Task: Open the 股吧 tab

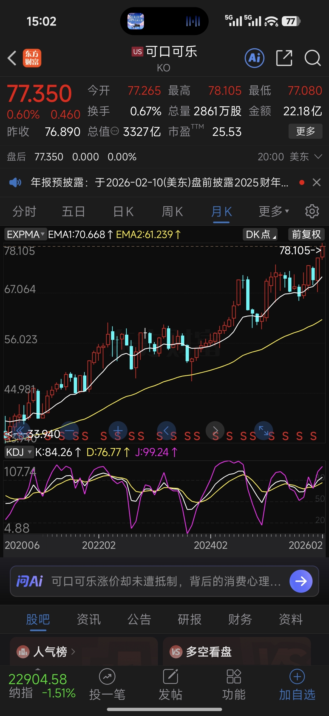Action: click(38, 619)
